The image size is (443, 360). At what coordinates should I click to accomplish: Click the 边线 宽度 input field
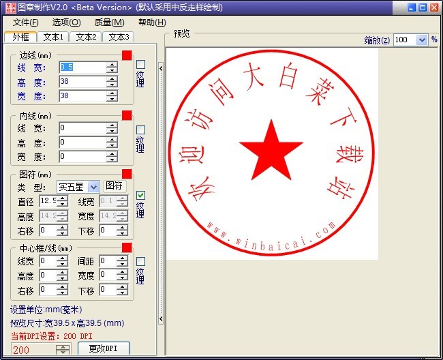[x=82, y=96]
